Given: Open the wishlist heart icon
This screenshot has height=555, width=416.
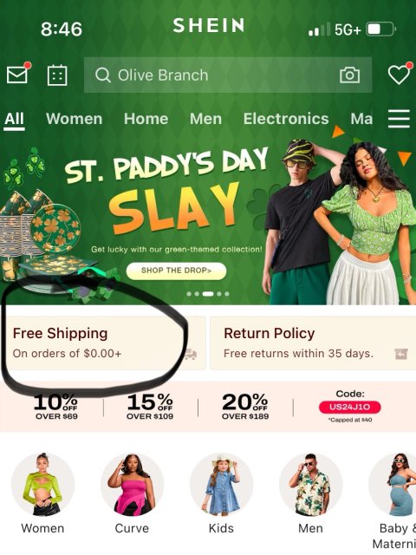Looking at the screenshot, I should tap(400, 74).
